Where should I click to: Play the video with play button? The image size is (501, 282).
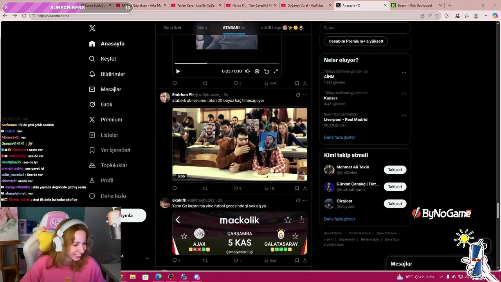click(178, 71)
